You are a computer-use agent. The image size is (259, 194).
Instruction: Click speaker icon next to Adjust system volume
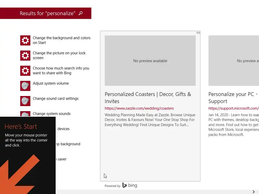click(x=25, y=86)
